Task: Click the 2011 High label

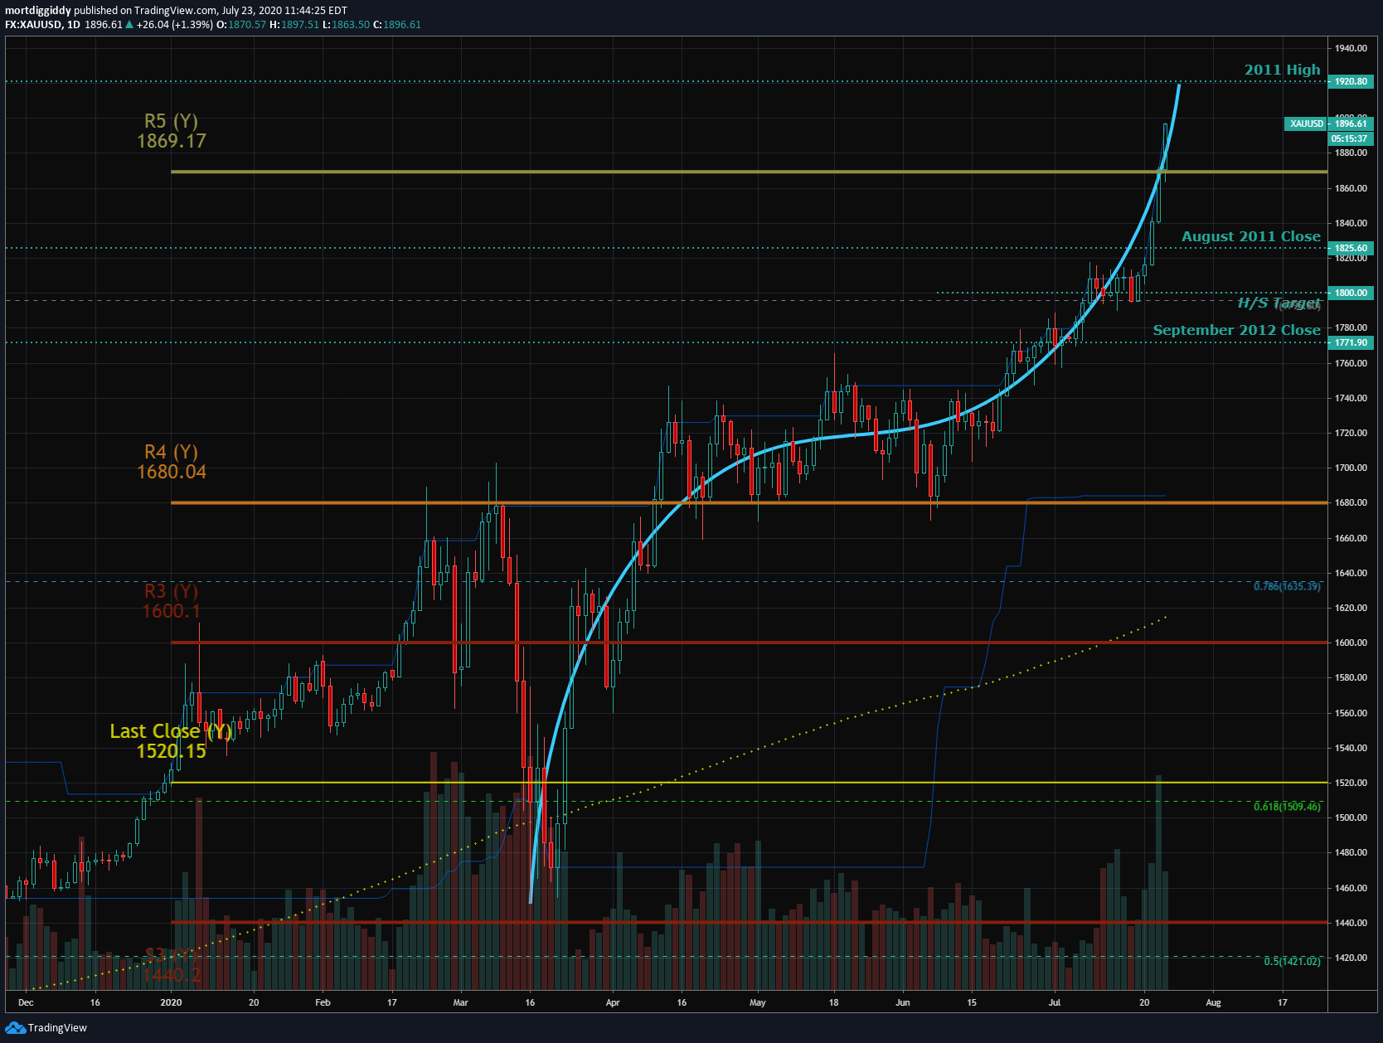Action: 1282,70
